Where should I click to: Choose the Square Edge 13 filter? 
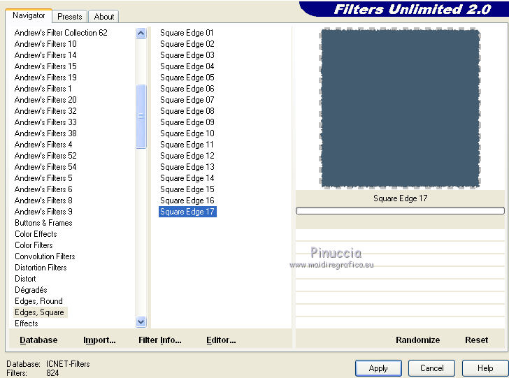click(x=187, y=167)
